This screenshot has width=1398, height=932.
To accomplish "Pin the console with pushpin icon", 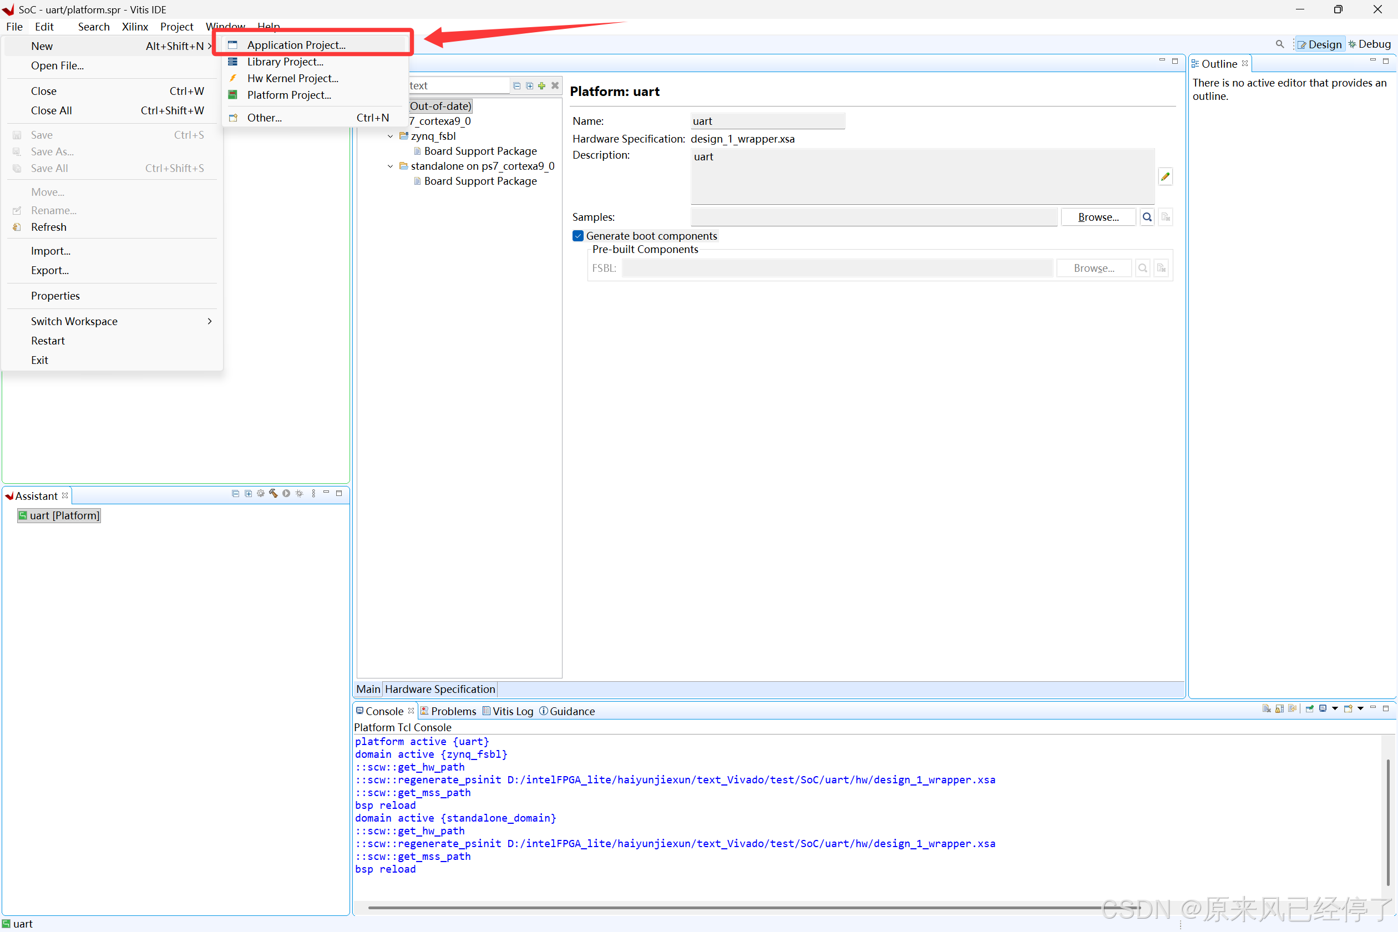I will 1309,708.
